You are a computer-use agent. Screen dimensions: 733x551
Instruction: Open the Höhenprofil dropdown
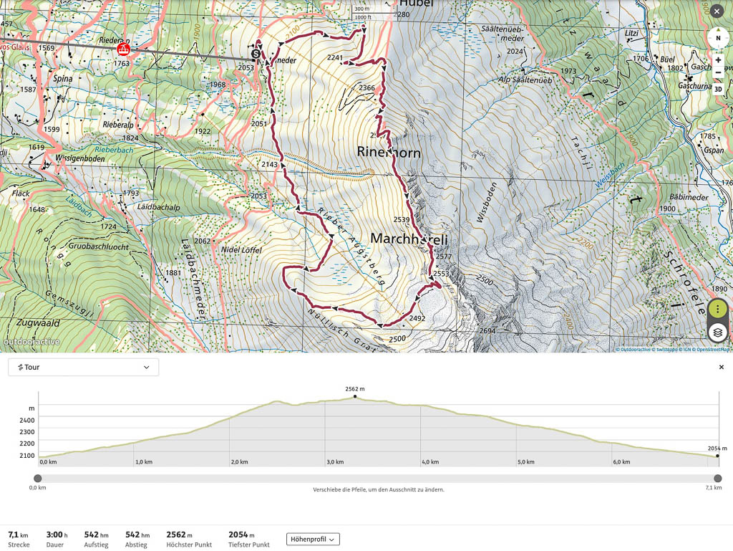[313, 539]
